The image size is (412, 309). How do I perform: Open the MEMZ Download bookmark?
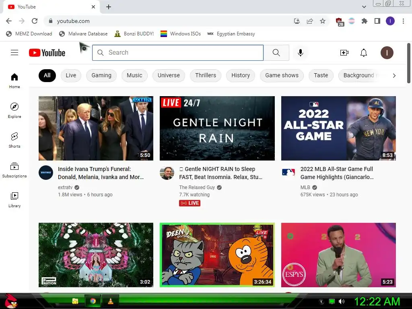29,34
